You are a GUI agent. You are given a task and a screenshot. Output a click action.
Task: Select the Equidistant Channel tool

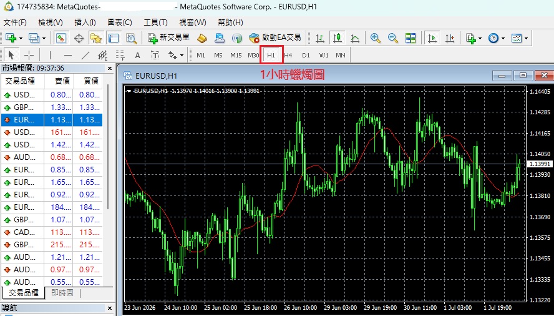coord(102,55)
